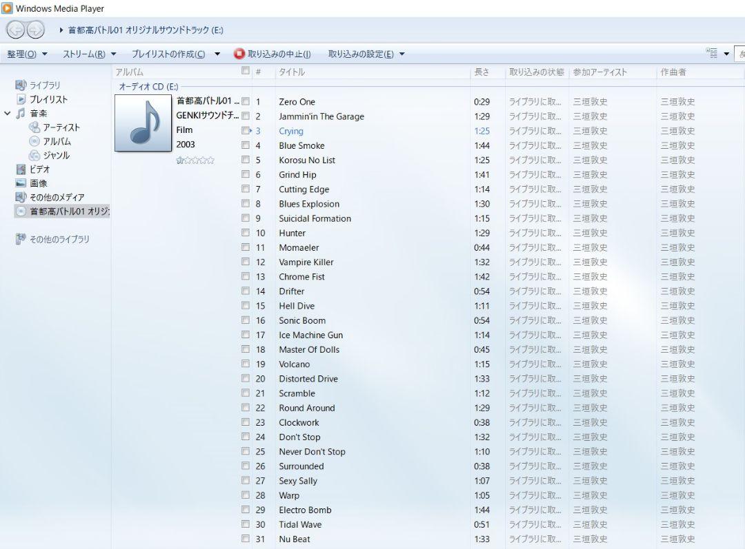Click the プレイリストの作成(C) button

169,54
